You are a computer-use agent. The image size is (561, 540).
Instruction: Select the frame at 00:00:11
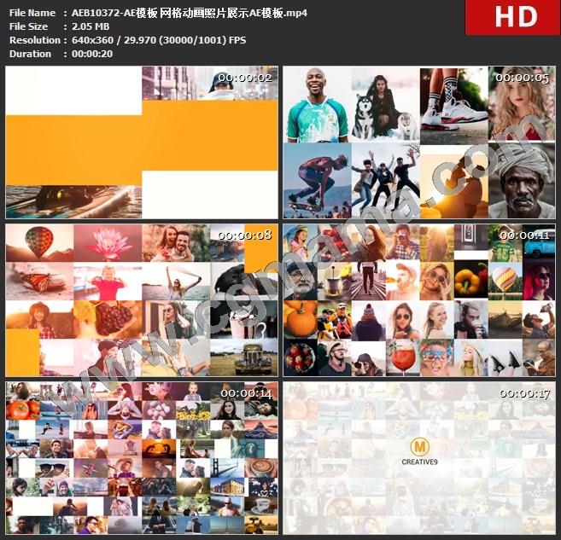418,299
